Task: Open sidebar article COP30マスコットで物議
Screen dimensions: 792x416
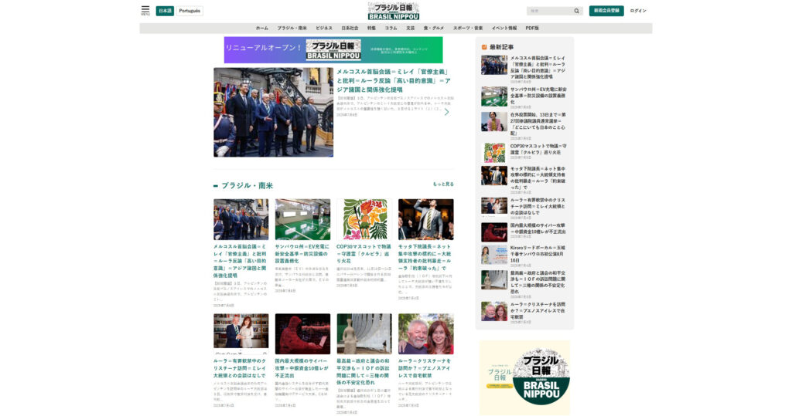Action: [x=538, y=149]
